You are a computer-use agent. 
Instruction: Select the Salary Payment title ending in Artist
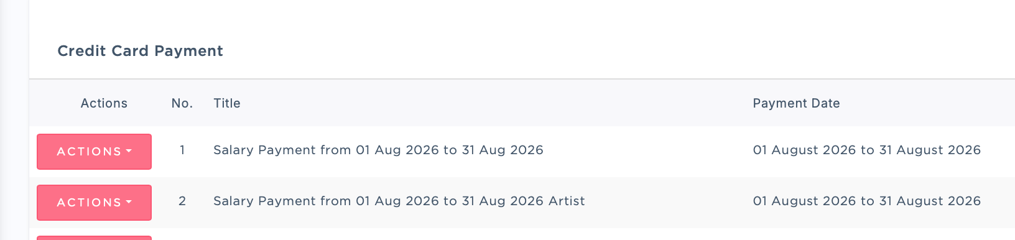point(399,201)
